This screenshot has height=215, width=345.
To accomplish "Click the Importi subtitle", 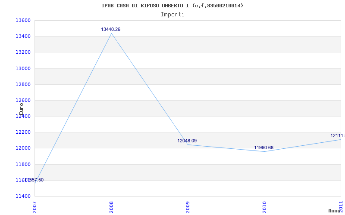I will click(172, 15).
